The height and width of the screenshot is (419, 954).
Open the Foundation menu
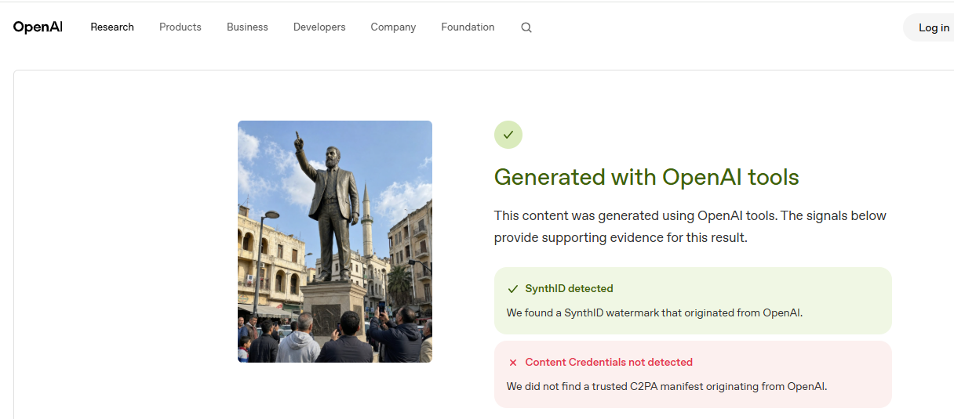pyautogui.click(x=468, y=27)
